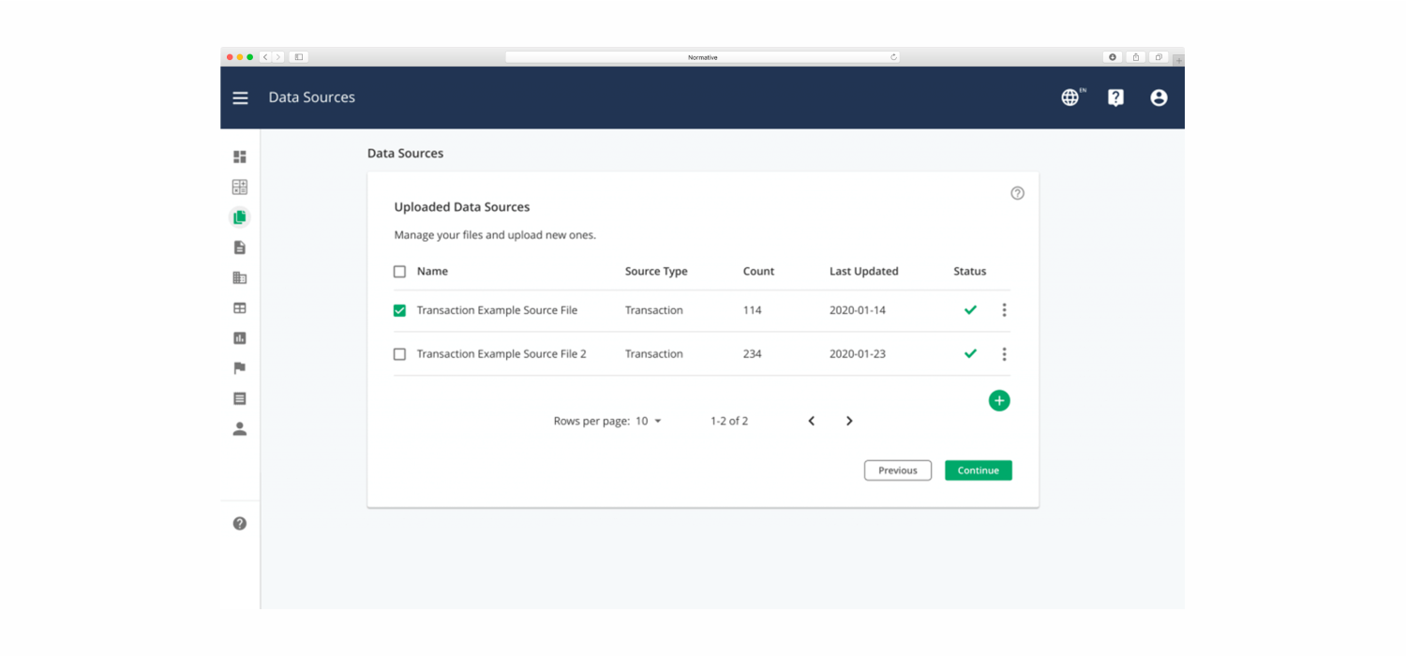Check Transaction Example Source File 2 checkbox
The height and width of the screenshot is (657, 1406).
click(400, 354)
